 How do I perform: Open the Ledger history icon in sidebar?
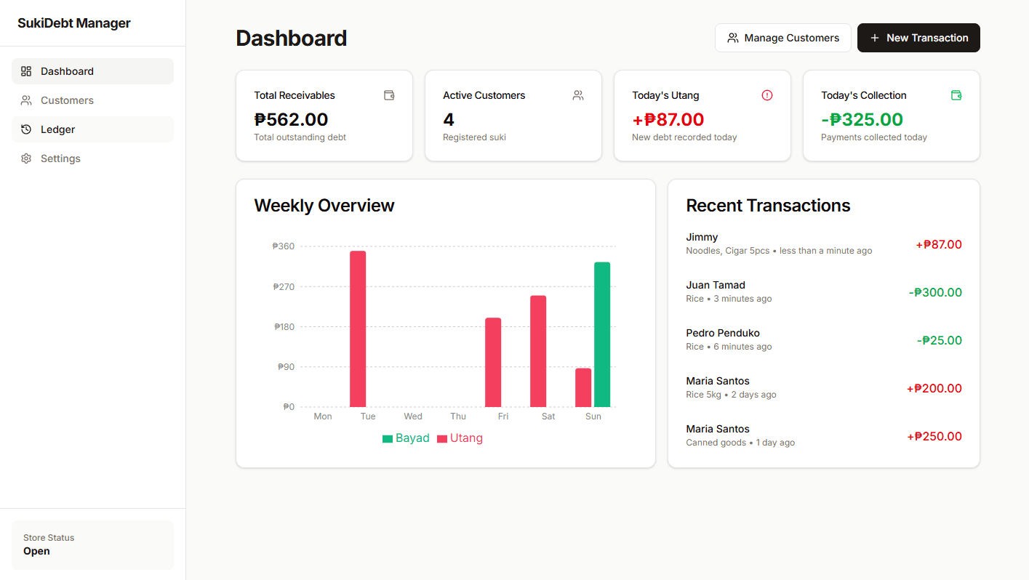pos(26,129)
